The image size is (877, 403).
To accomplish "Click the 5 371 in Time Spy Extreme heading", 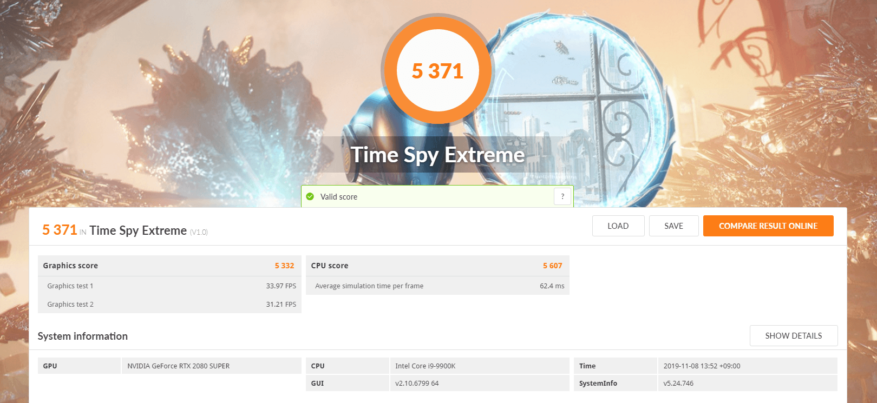I will tap(125, 230).
